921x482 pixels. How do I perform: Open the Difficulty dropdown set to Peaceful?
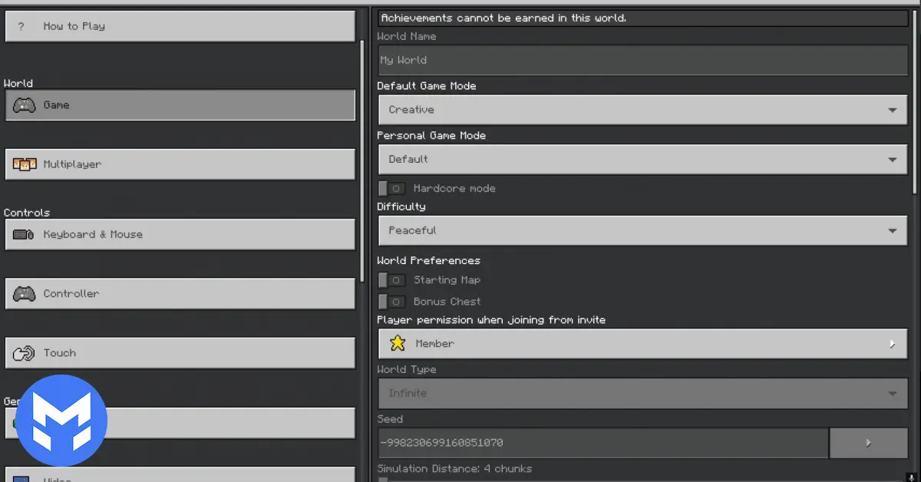pos(642,230)
